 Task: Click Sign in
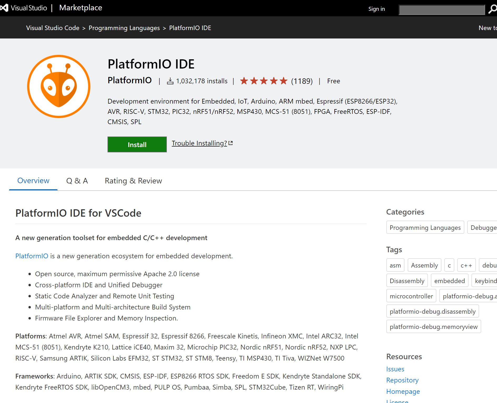point(377,9)
